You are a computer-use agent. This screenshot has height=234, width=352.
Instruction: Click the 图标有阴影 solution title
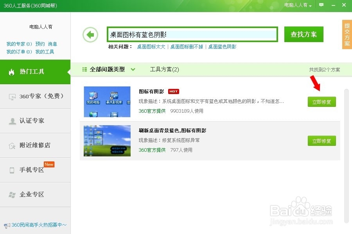151,91
